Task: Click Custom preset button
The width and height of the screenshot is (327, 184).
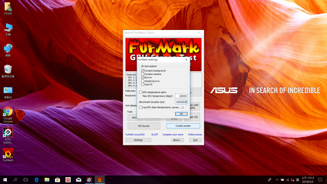Action: [183, 126]
